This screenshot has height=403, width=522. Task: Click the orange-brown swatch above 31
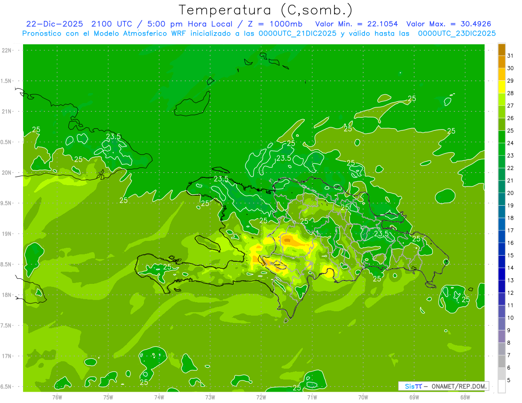(x=502, y=49)
